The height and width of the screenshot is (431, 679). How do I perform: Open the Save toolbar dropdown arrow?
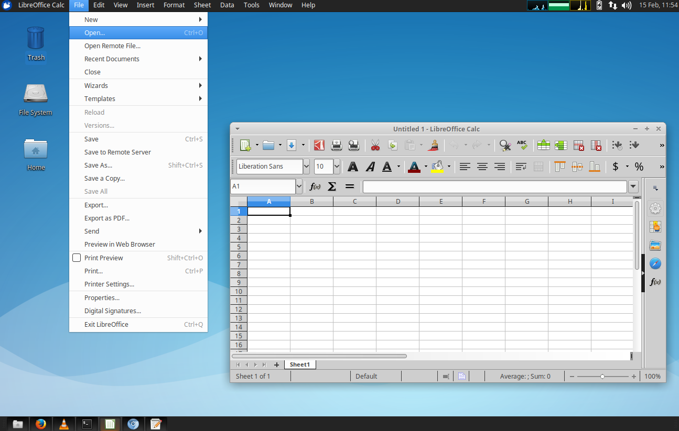point(303,145)
